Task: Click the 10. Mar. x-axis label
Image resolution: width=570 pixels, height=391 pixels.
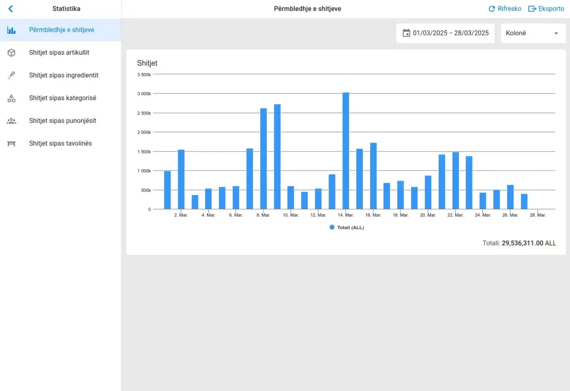Action: [x=291, y=215]
